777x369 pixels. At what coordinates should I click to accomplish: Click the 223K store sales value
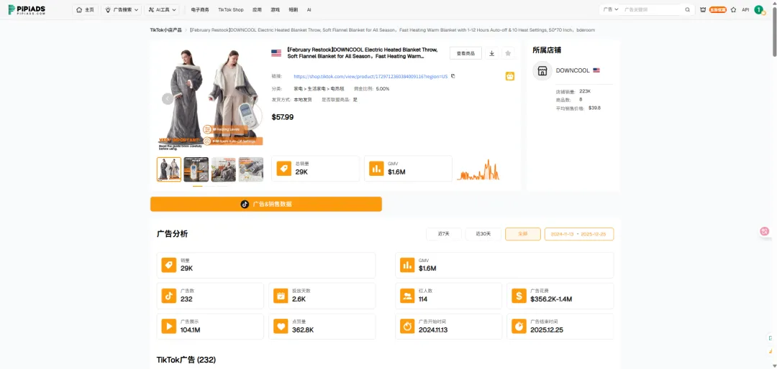point(585,91)
